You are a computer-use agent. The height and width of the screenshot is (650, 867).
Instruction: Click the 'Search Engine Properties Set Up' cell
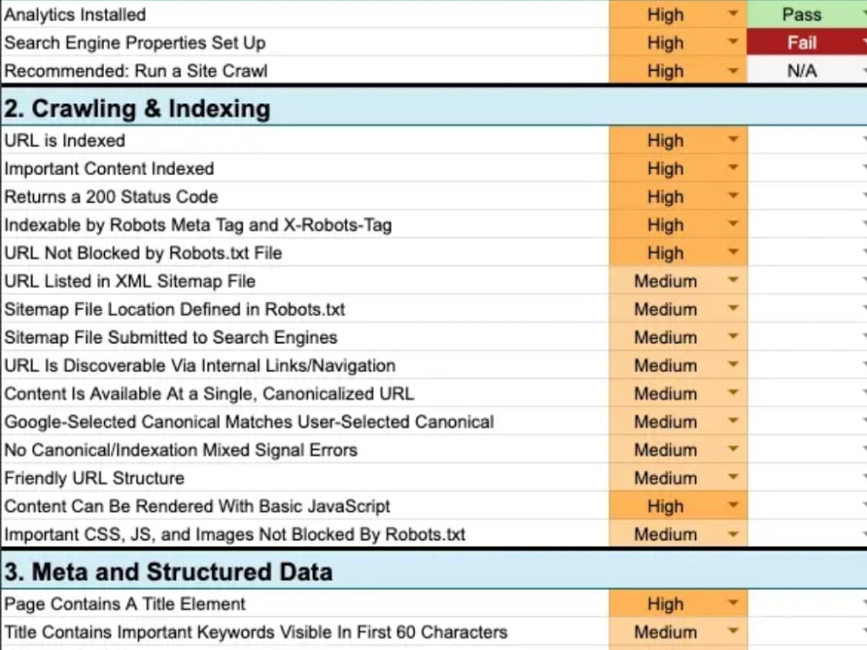click(304, 42)
